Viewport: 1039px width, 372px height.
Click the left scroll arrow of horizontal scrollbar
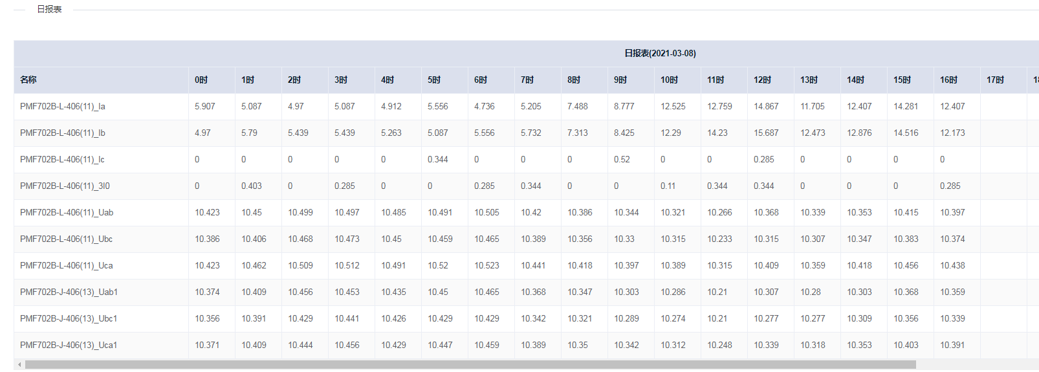[x=19, y=365]
